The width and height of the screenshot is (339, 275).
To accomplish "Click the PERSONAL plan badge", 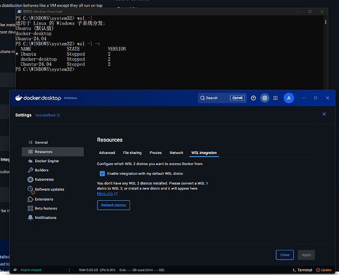I will click(70, 98).
